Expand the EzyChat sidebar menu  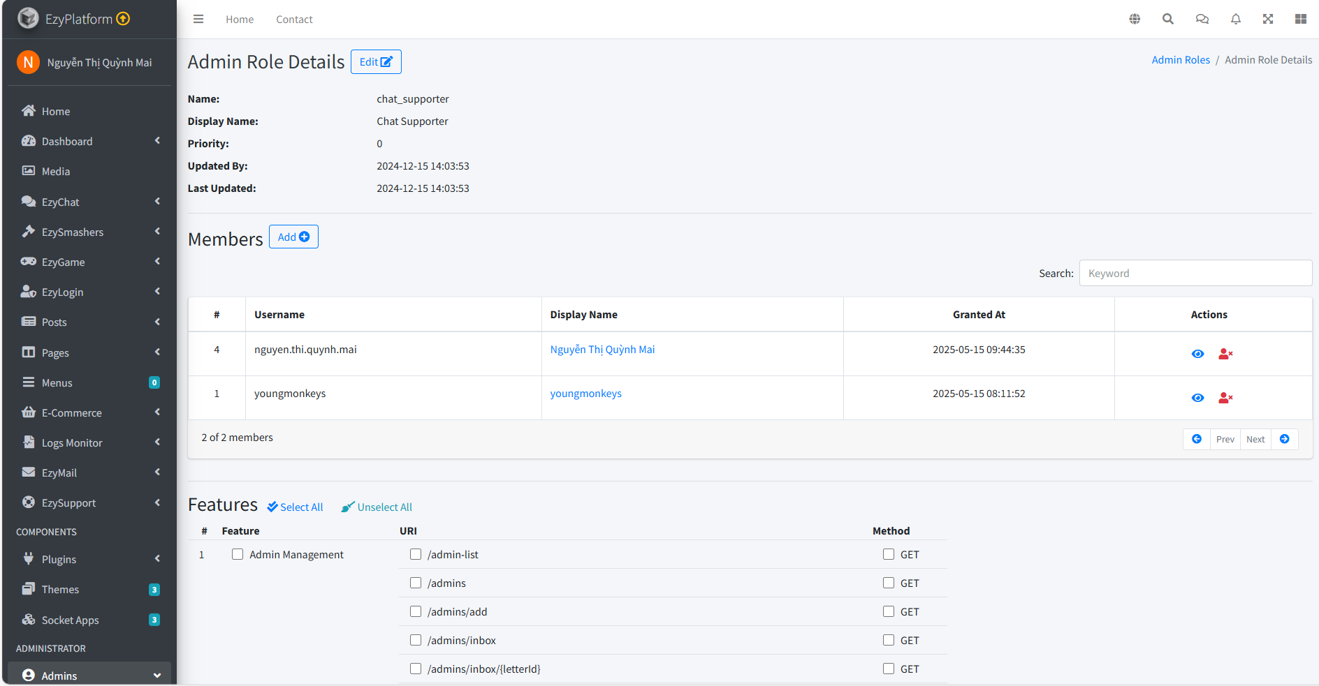89,202
